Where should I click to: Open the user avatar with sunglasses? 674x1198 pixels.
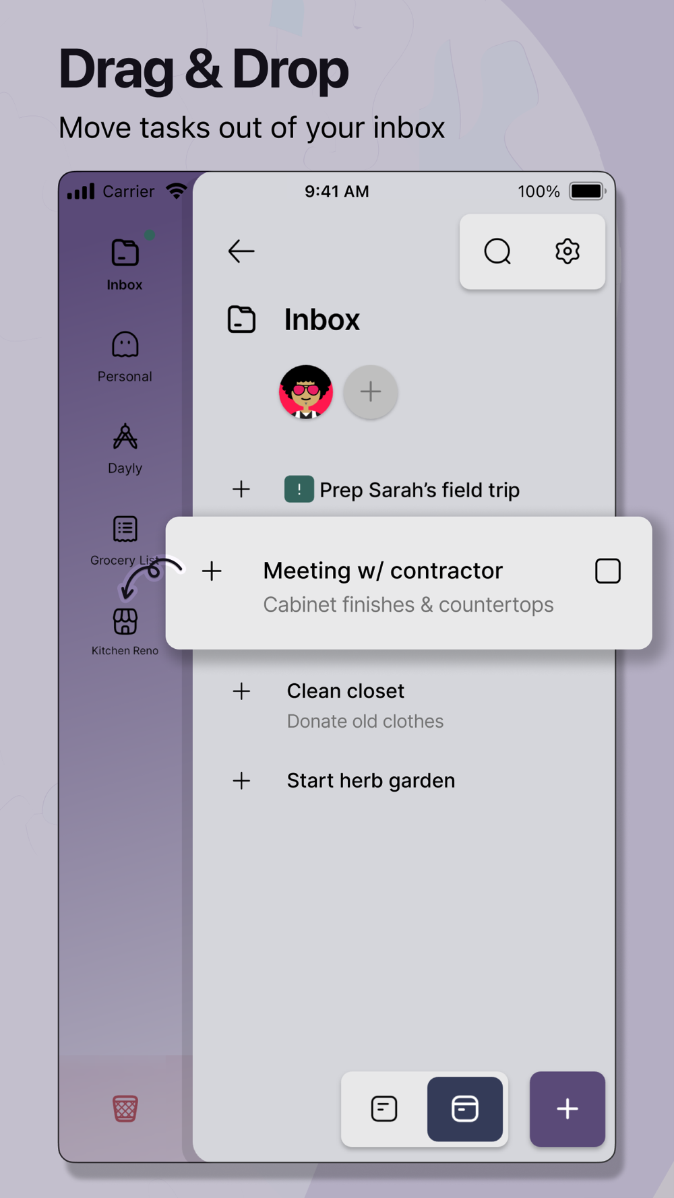[306, 391]
